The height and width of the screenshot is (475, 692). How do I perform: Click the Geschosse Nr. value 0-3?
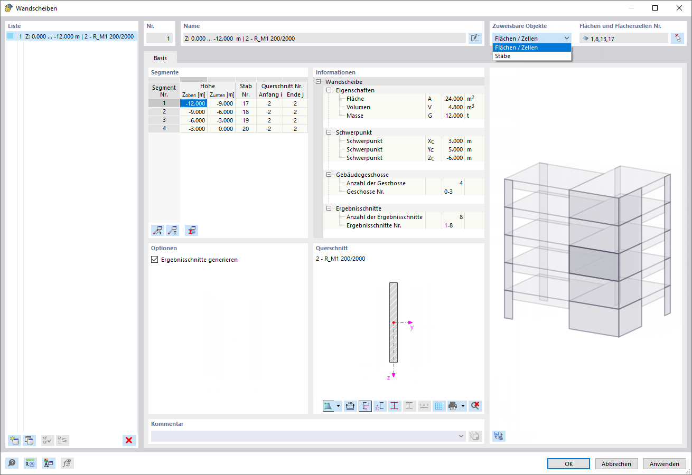pyautogui.click(x=448, y=192)
